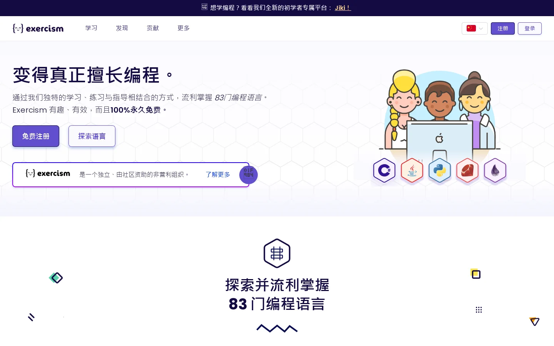554x346 pixels.
Task: Click the 登录 button
Action: [x=529, y=28]
